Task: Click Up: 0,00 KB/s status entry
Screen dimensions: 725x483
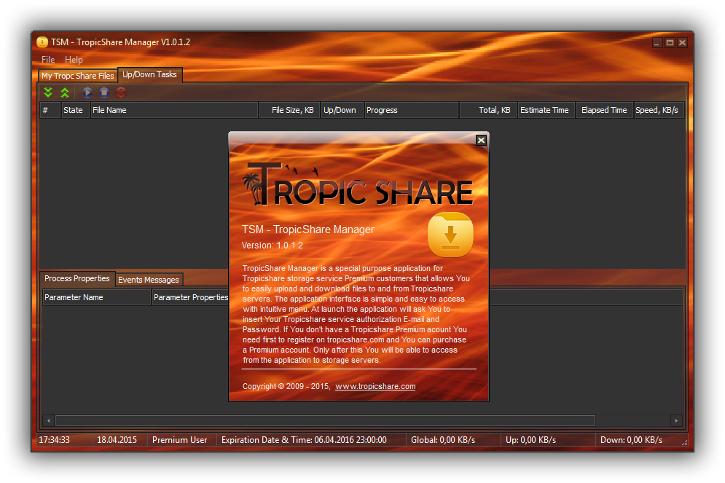Action: click(x=530, y=440)
